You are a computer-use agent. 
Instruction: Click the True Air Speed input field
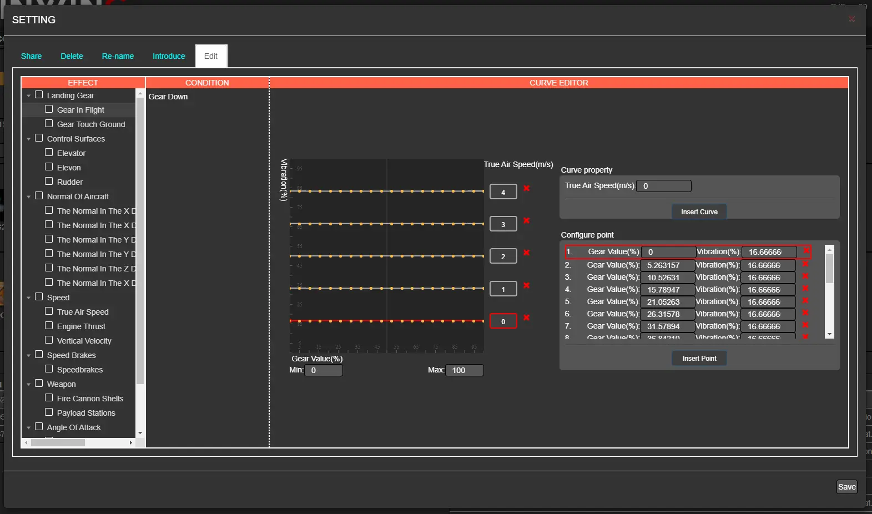[664, 186]
